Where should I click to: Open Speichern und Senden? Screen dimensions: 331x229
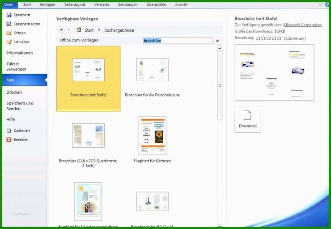click(20, 106)
